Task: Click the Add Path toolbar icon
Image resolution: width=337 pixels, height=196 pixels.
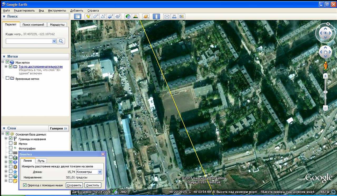Action: click(x=103, y=17)
